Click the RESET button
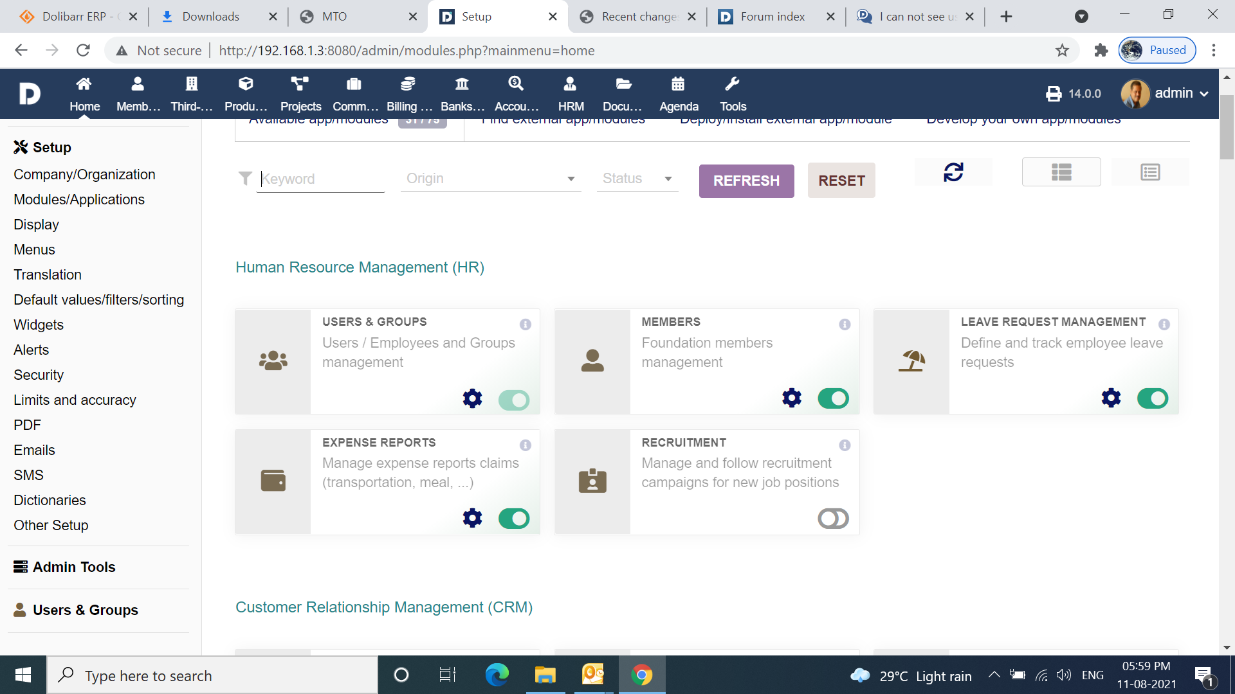 pos(841,181)
